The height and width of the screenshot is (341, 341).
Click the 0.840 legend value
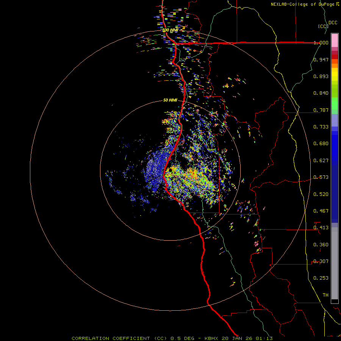(321, 93)
